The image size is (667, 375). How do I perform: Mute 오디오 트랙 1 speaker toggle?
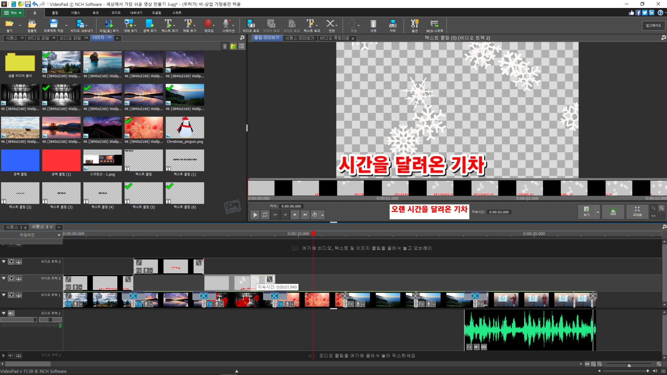[11, 313]
